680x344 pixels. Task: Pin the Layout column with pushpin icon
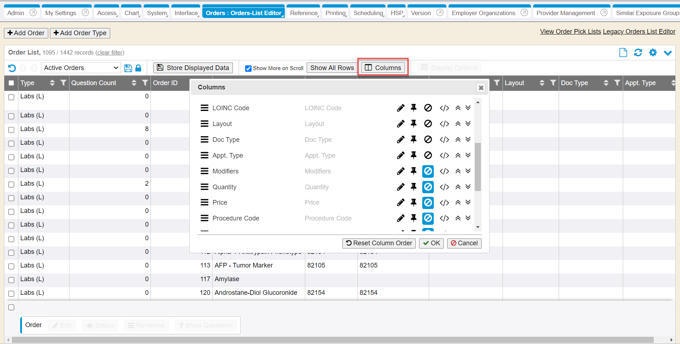[414, 124]
